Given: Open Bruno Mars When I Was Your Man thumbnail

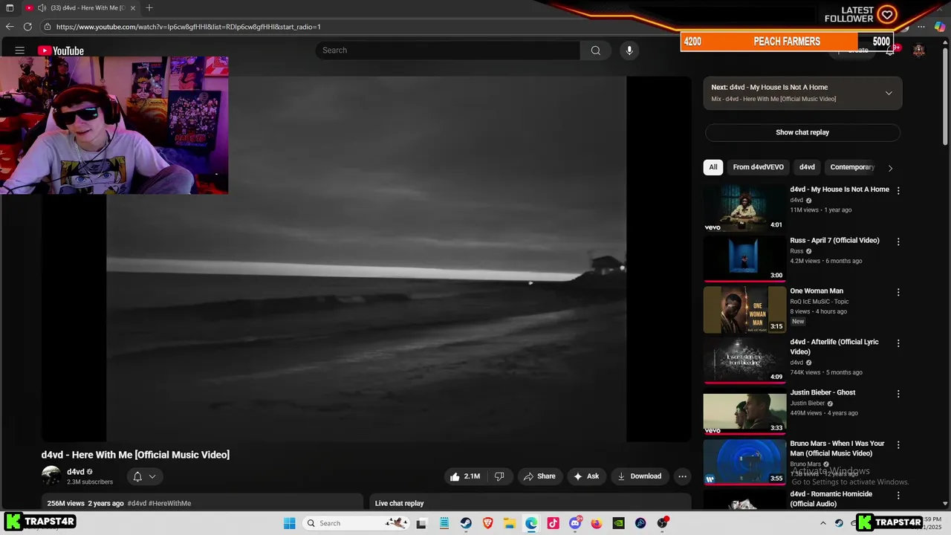Looking at the screenshot, I should [x=744, y=462].
